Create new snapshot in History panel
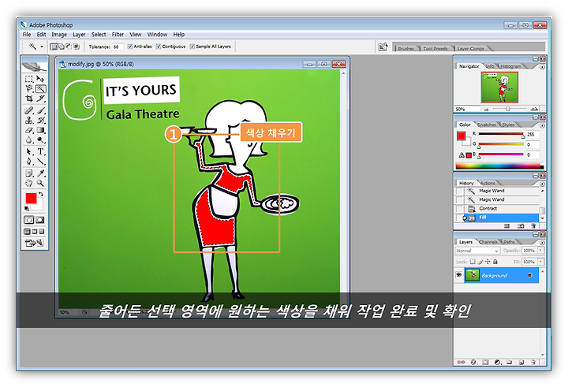The height and width of the screenshot is (387, 568). tap(521, 226)
